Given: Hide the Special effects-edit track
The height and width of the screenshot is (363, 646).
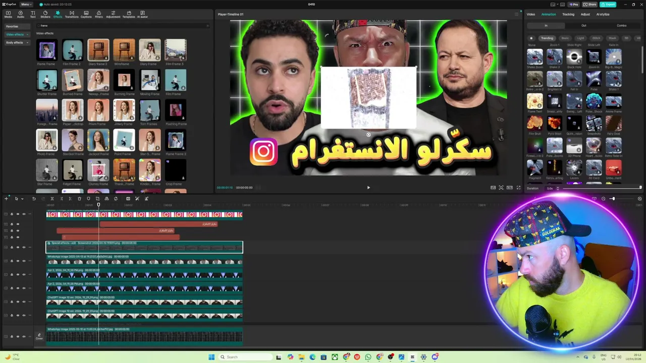Looking at the screenshot, I should [18, 247].
